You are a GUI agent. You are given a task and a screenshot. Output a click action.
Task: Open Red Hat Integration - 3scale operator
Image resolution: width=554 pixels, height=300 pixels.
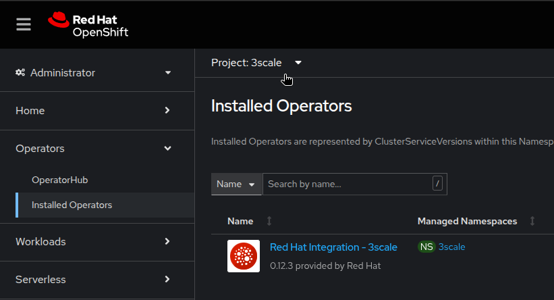(333, 247)
